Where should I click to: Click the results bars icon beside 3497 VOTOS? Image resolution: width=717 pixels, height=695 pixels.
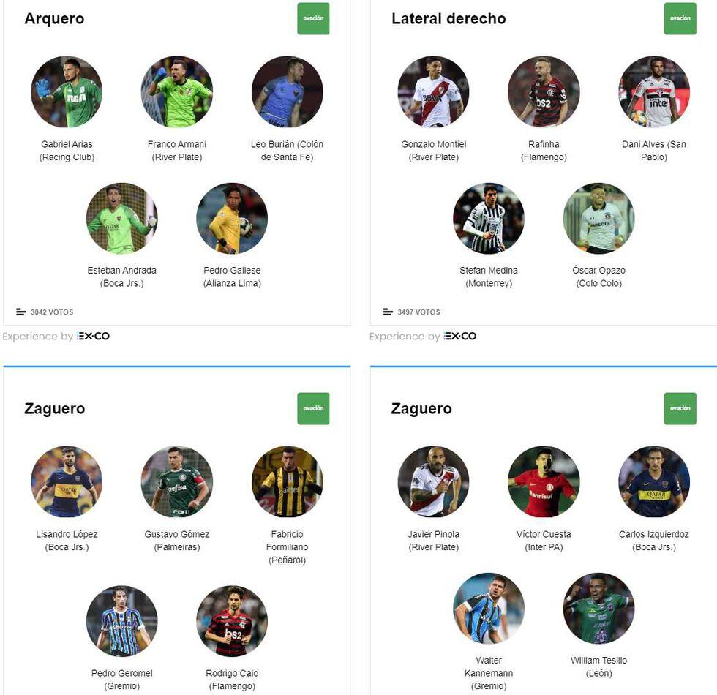coord(388,312)
